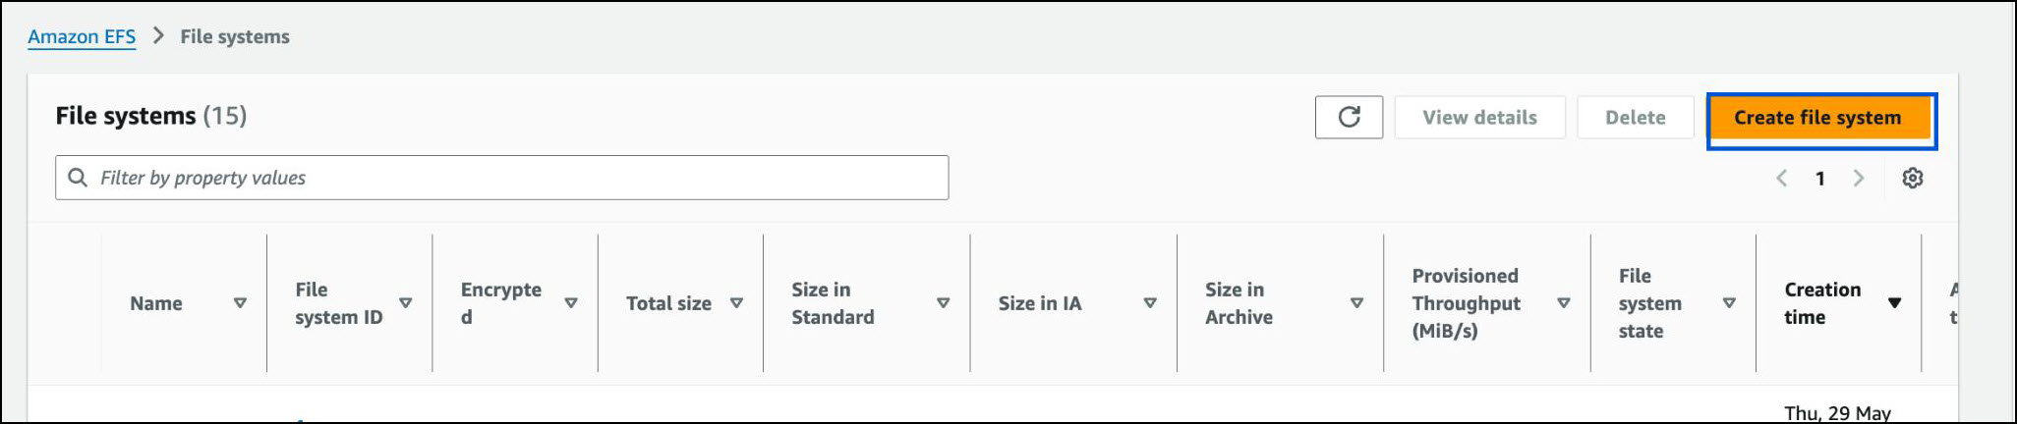Toggle Creation time sort order

point(1894,303)
